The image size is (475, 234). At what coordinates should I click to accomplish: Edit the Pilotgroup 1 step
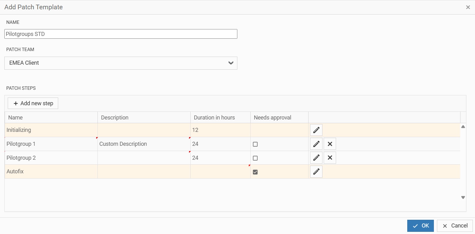pyautogui.click(x=316, y=144)
